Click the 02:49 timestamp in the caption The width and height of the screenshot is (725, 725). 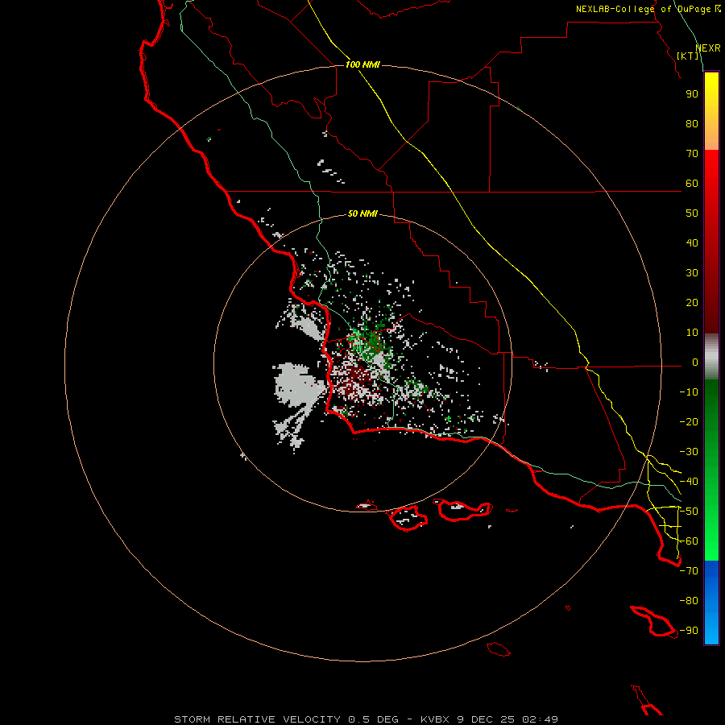pyautogui.click(x=540, y=719)
